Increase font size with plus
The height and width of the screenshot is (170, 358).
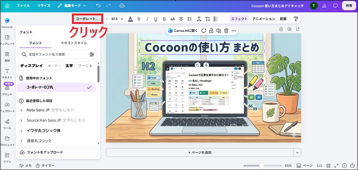(122, 19)
